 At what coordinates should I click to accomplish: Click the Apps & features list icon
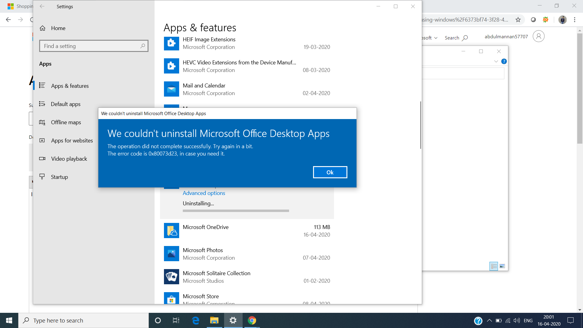point(42,86)
